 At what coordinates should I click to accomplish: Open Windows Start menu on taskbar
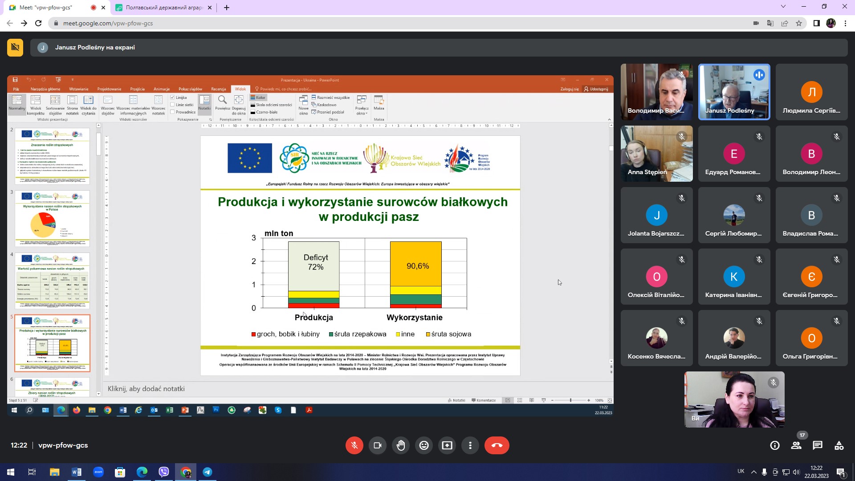pyautogui.click(x=11, y=472)
